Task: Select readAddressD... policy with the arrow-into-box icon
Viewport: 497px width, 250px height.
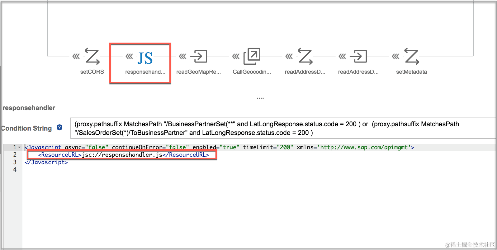Action: (358, 56)
